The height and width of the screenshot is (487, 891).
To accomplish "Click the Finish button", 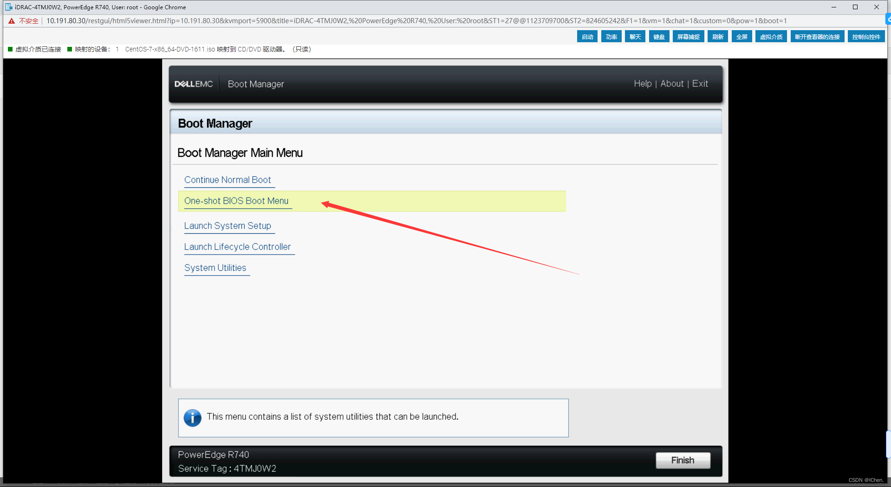I will (x=683, y=460).
